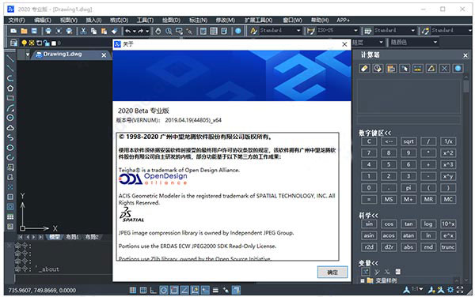Image resolution: width=475 pixels, height=297 pixels.
Task: Click the Undo arrow icon
Action: point(128,31)
